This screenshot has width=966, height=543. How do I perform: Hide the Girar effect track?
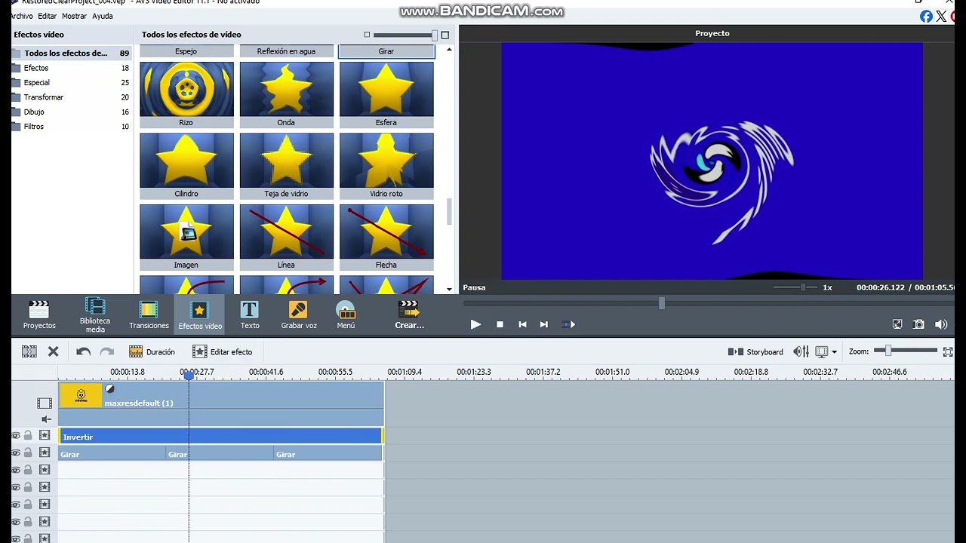pyautogui.click(x=16, y=452)
